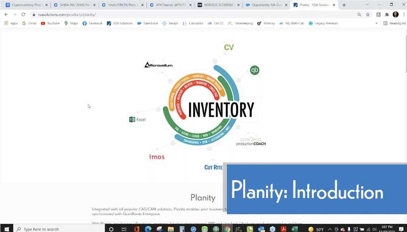Click the CV logo in the diagram

(x=229, y=47)
